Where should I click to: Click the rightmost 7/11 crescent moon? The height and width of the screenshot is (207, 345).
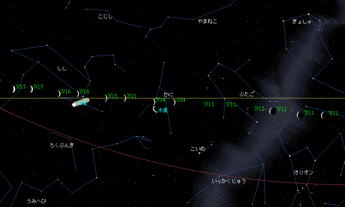click(x=323, y=115)
